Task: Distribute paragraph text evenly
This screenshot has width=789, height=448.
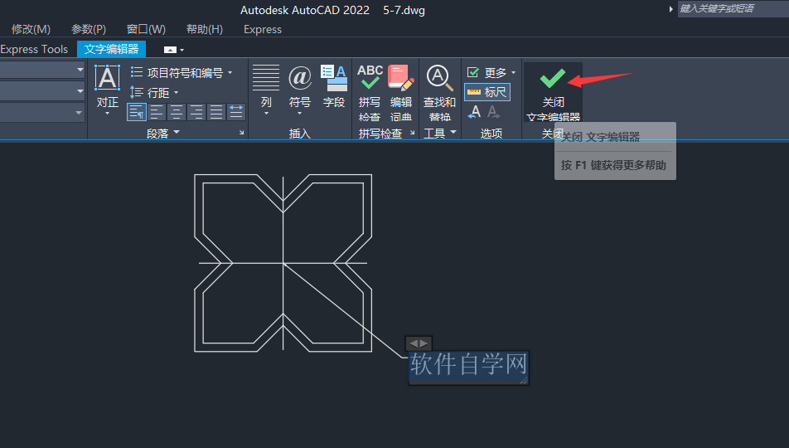Action: [x=236, y=112]
